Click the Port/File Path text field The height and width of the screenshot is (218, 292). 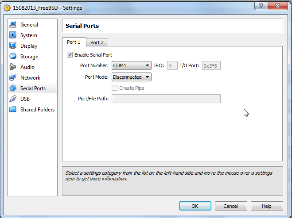pos(166,98)
